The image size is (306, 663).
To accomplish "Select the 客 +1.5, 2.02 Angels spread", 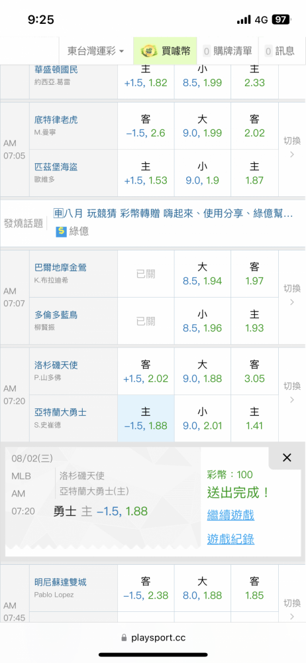I will point(146,371).
